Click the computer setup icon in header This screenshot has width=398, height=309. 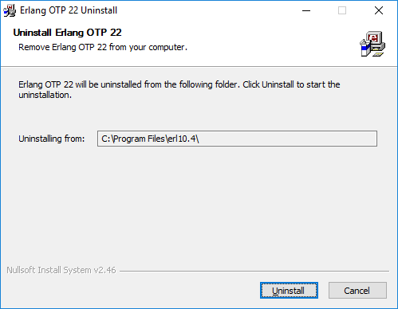coord(372,44)
